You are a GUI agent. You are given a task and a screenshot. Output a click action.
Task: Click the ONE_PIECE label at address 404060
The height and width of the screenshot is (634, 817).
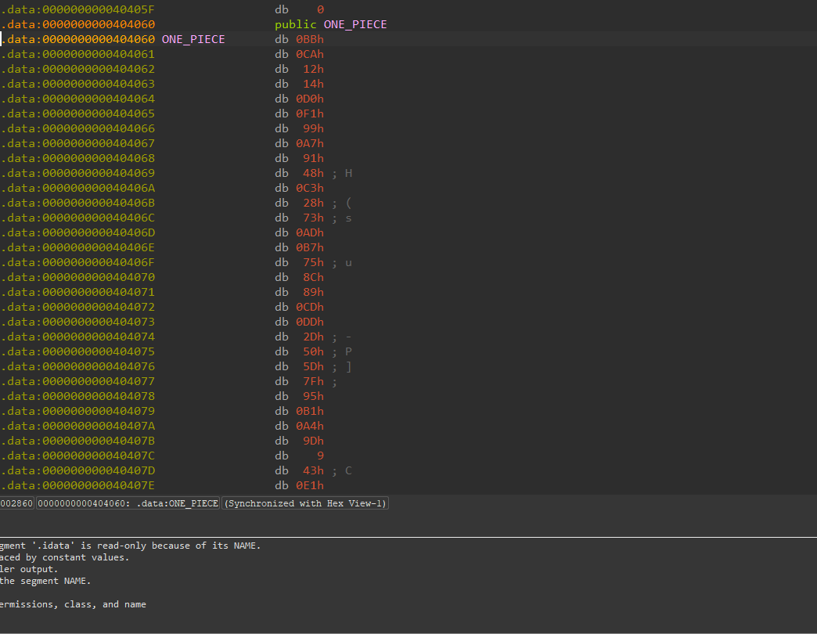(193, 39)
